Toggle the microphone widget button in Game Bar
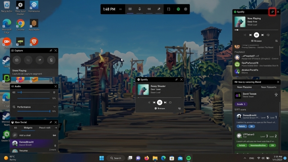288x162 pixels. pyautogui.click(x=140, y=9)
